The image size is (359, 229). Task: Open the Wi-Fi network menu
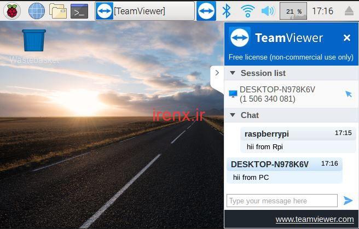[x=247, y=10]
